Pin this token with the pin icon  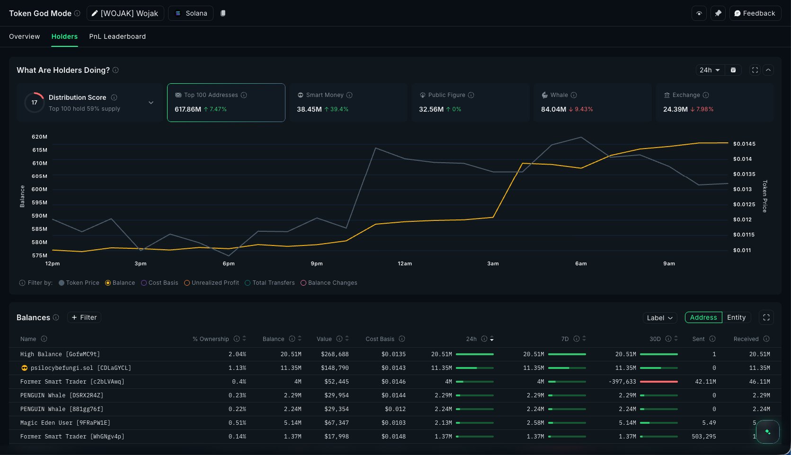718,13
